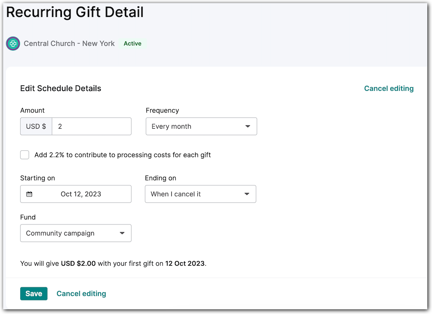The width and height of the screenshot is (432, 314).
Task: Select the Central Church - New York name
Action: 69,43
